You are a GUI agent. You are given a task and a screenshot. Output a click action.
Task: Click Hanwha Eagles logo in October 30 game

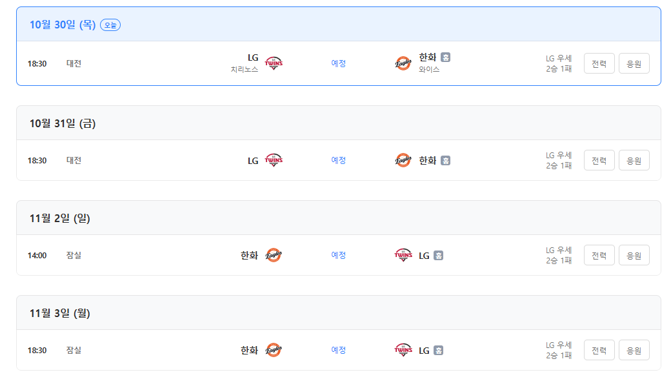403,63
